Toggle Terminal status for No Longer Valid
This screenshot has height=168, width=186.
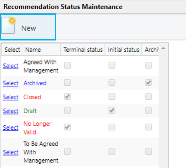click(x=68, y=127)
